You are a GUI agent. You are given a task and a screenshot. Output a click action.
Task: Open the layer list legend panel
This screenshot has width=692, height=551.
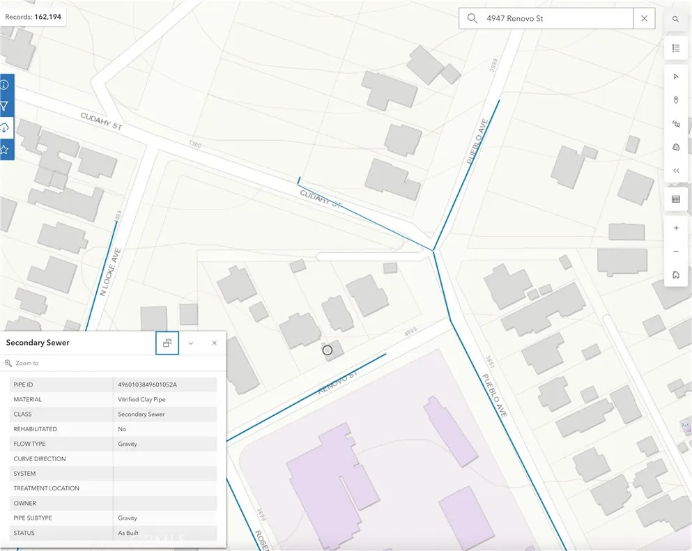pyautogui.click(x=675, y=48)
